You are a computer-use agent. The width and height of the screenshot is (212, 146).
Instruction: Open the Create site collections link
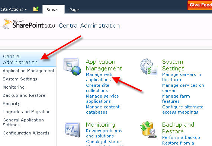tap(97, 88)
